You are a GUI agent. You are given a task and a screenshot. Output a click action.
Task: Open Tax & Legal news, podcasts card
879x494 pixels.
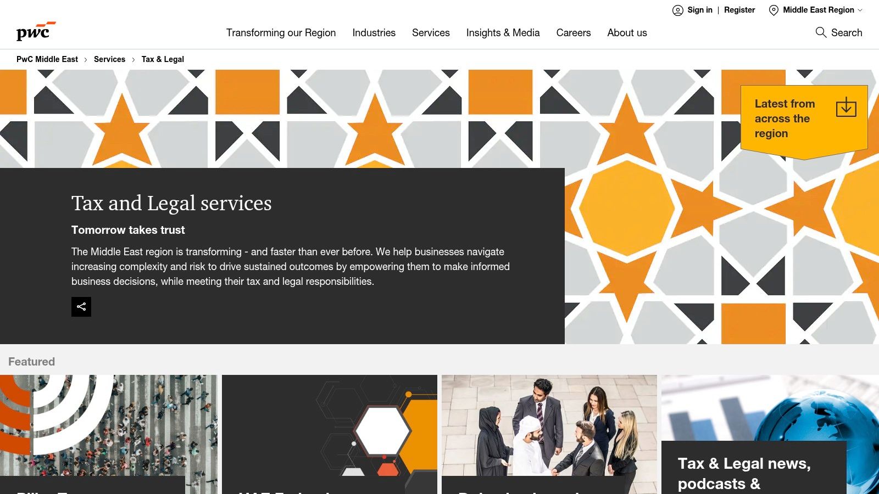(770, 434)
